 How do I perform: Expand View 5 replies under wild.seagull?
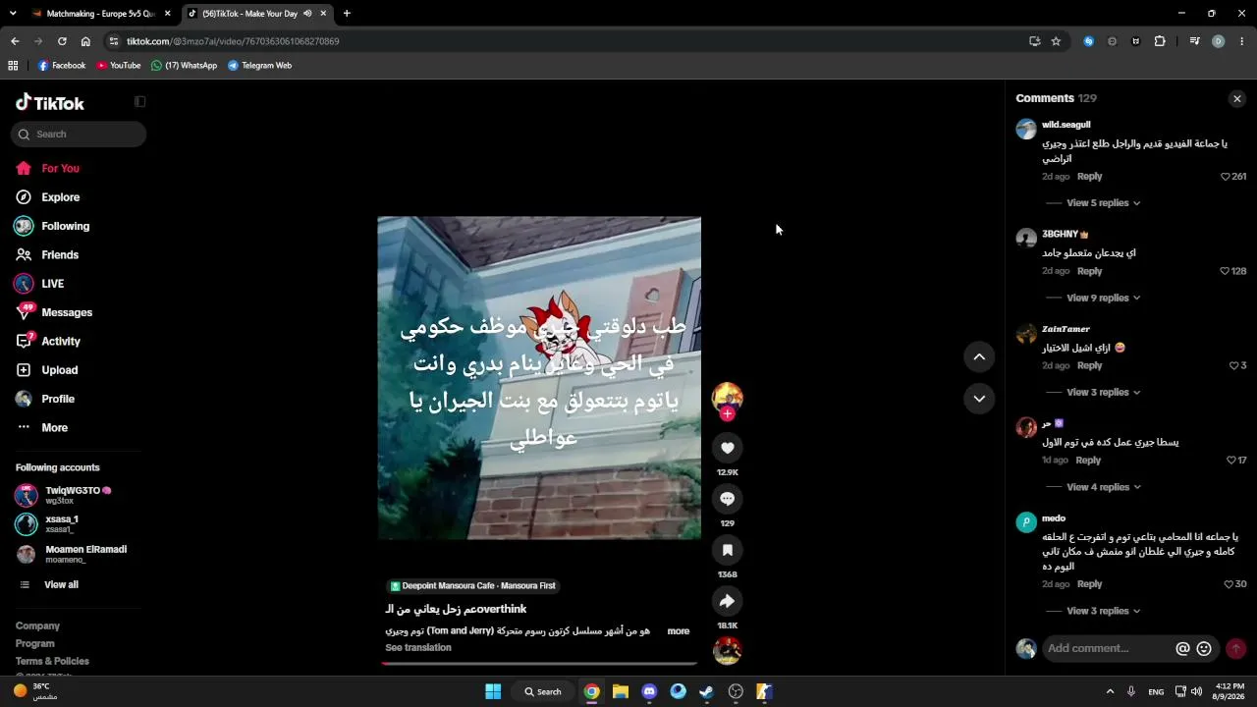click(1104, 203)
